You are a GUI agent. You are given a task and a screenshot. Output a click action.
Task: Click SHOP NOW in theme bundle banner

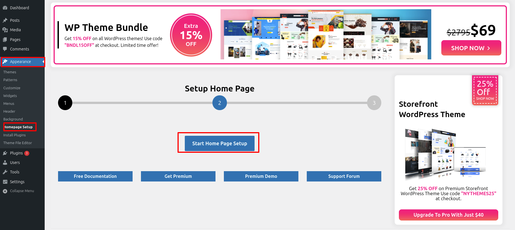point(471,48)
